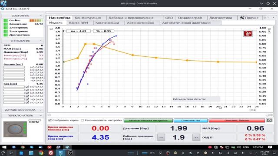This screenshot has width=278, height=156.
Task: Click the % = 0.33 readout box
Action: [x=103, y=31]
